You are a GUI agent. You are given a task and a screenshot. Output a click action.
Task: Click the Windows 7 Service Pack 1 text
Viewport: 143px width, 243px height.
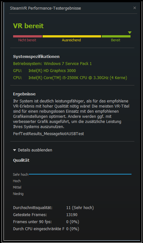68,64
